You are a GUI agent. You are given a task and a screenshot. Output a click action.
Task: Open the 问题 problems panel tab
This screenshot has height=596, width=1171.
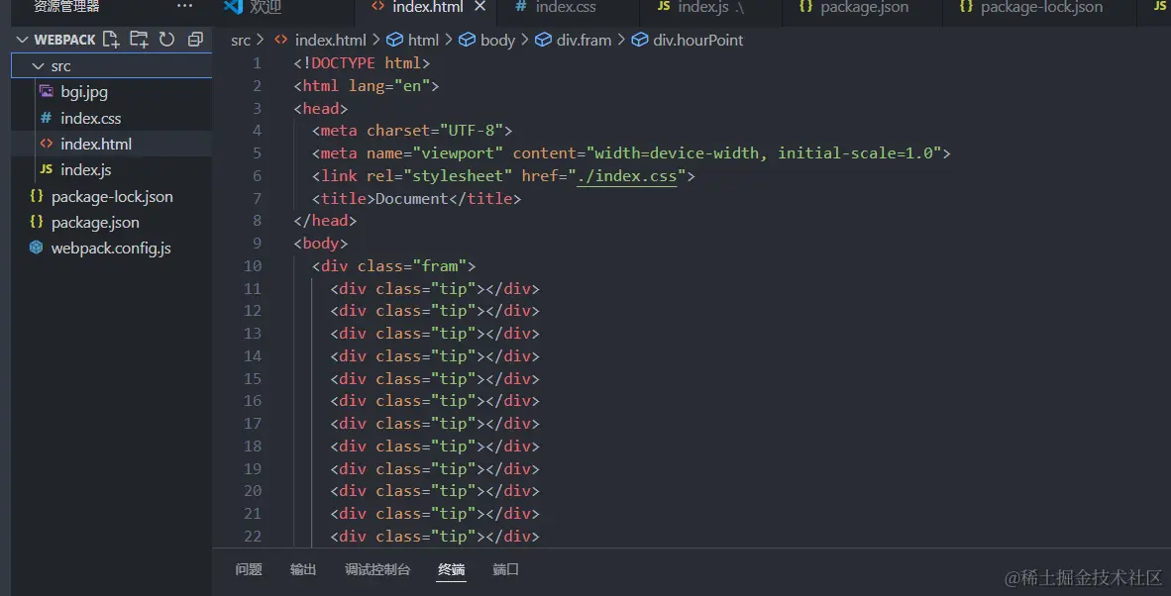(x=249, y=570)
